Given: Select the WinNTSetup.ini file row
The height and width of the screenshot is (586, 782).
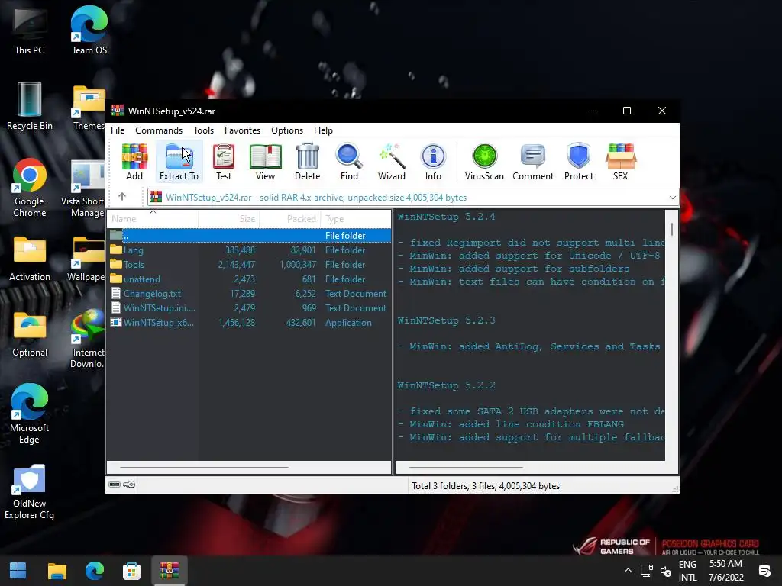Looking at the screenshot, I should coord(249,308).
